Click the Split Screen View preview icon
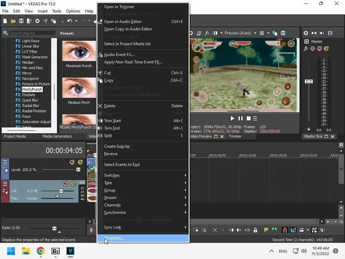 coord(215,33)
